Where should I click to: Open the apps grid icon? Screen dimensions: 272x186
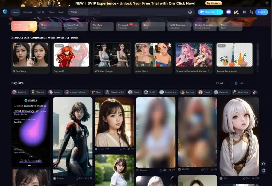point(244,12)
